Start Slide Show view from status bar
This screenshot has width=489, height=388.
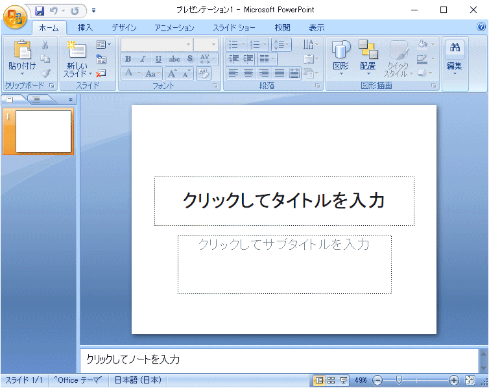click(x=342, y=380)
